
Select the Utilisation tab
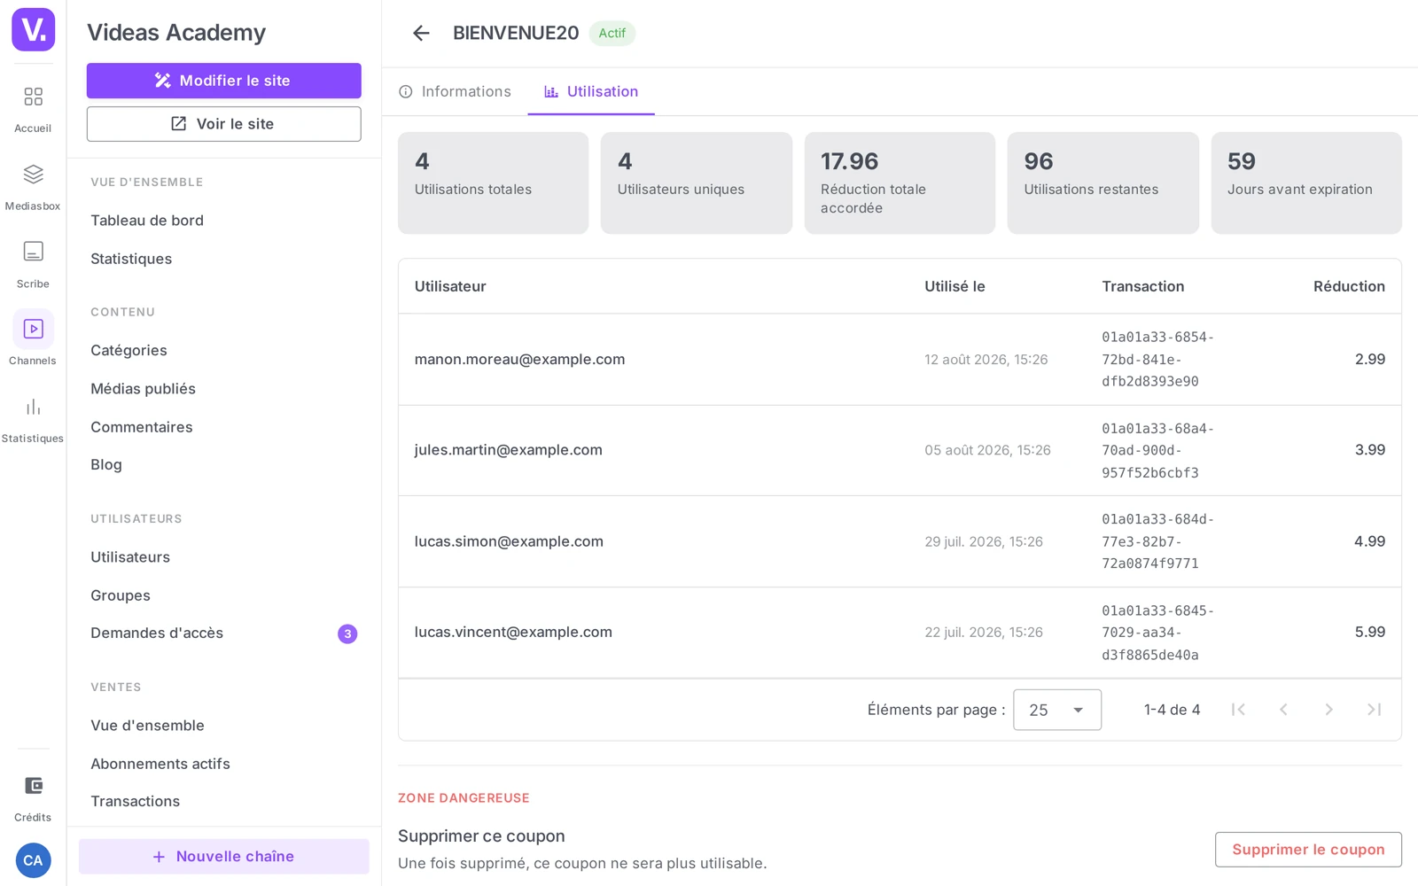coord(591,91)
